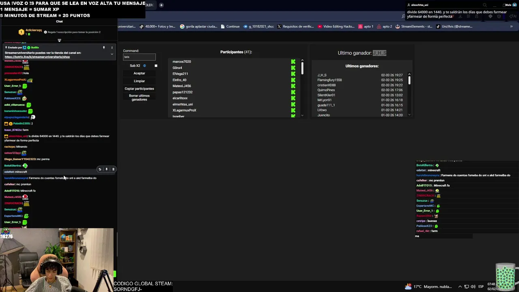Click username Paladin2305 in chat

[21, 123]
